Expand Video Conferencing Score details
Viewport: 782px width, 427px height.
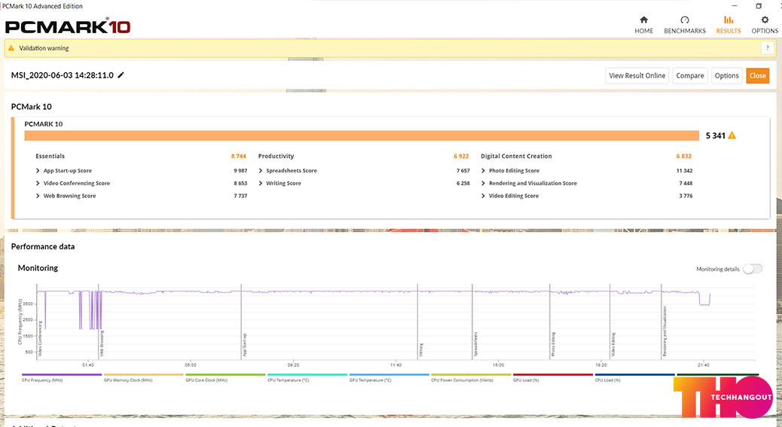(38, 183)
